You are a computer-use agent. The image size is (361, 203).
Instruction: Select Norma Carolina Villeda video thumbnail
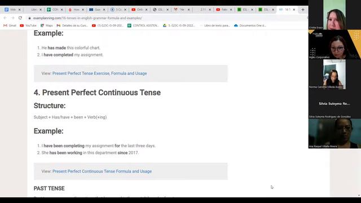pos(334,74)
